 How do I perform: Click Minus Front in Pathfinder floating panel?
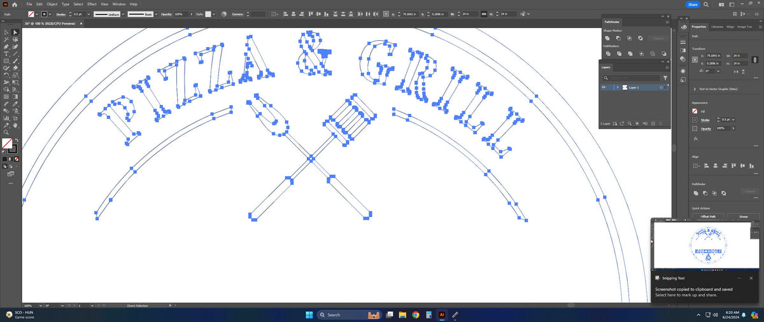(618, 38)
